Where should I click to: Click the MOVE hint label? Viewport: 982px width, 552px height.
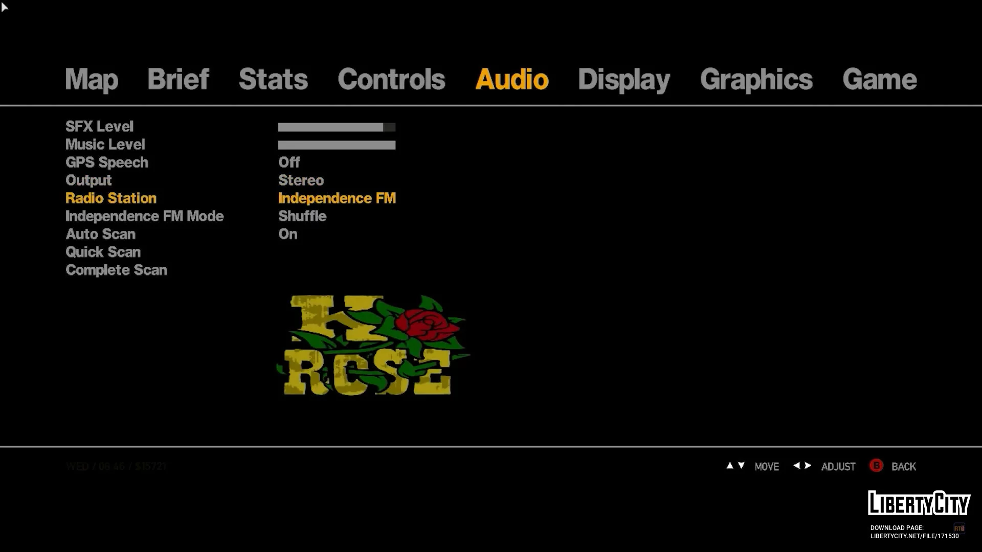767,466
